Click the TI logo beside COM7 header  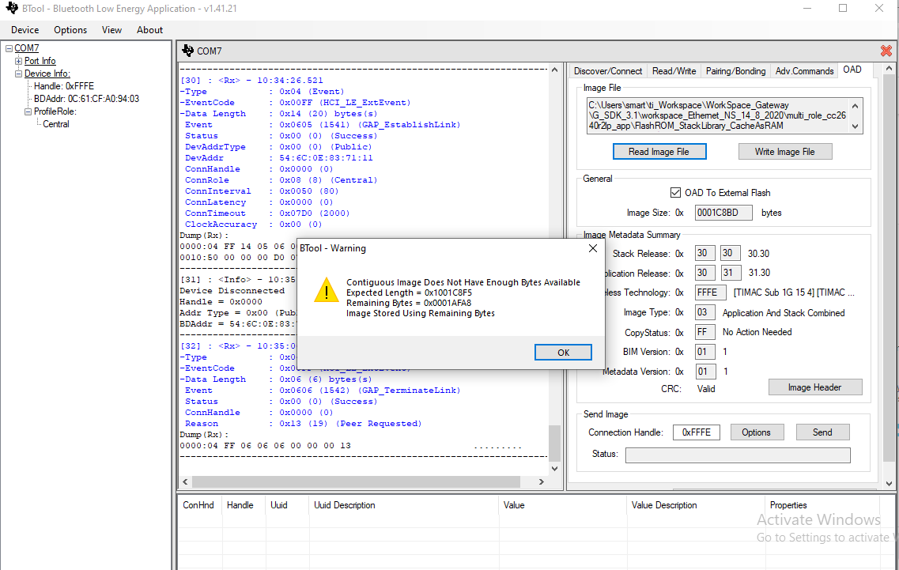coord(187,51)
